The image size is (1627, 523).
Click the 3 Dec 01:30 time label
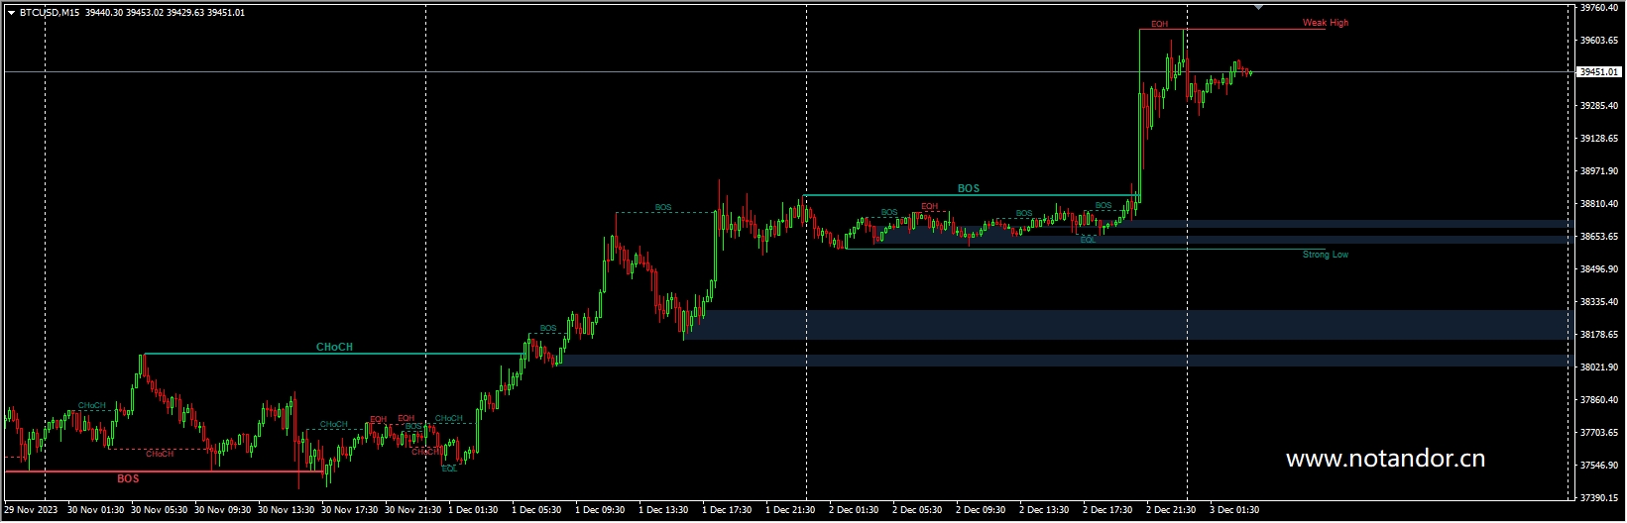1234,511
